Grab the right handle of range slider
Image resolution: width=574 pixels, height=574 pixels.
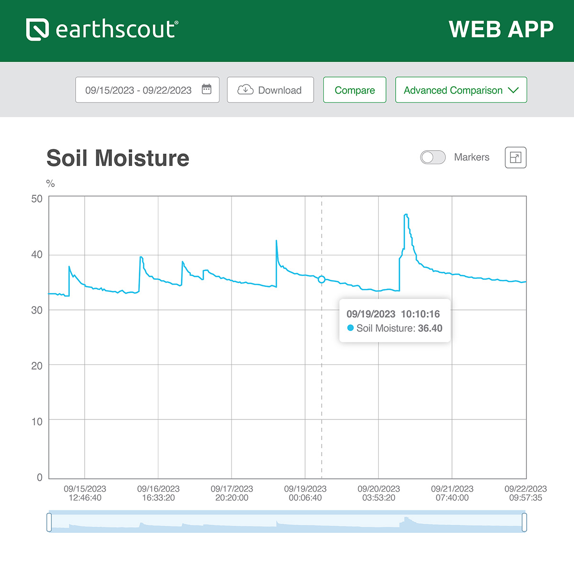524,522
